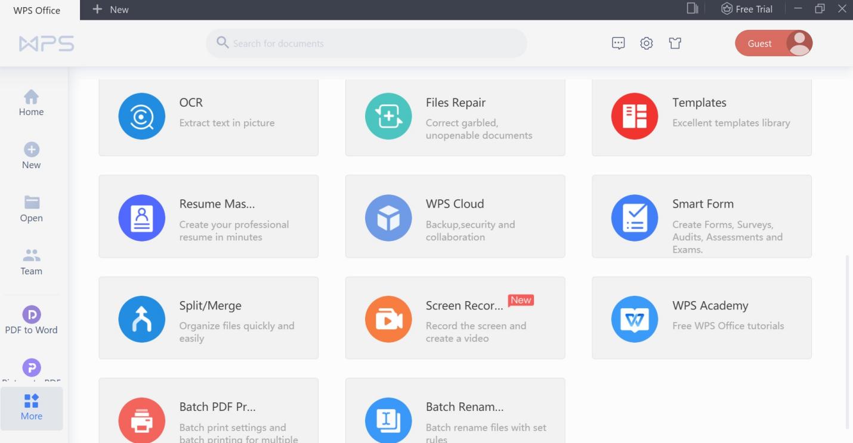
Task: Open the Guest account profile
Action: 773,43
